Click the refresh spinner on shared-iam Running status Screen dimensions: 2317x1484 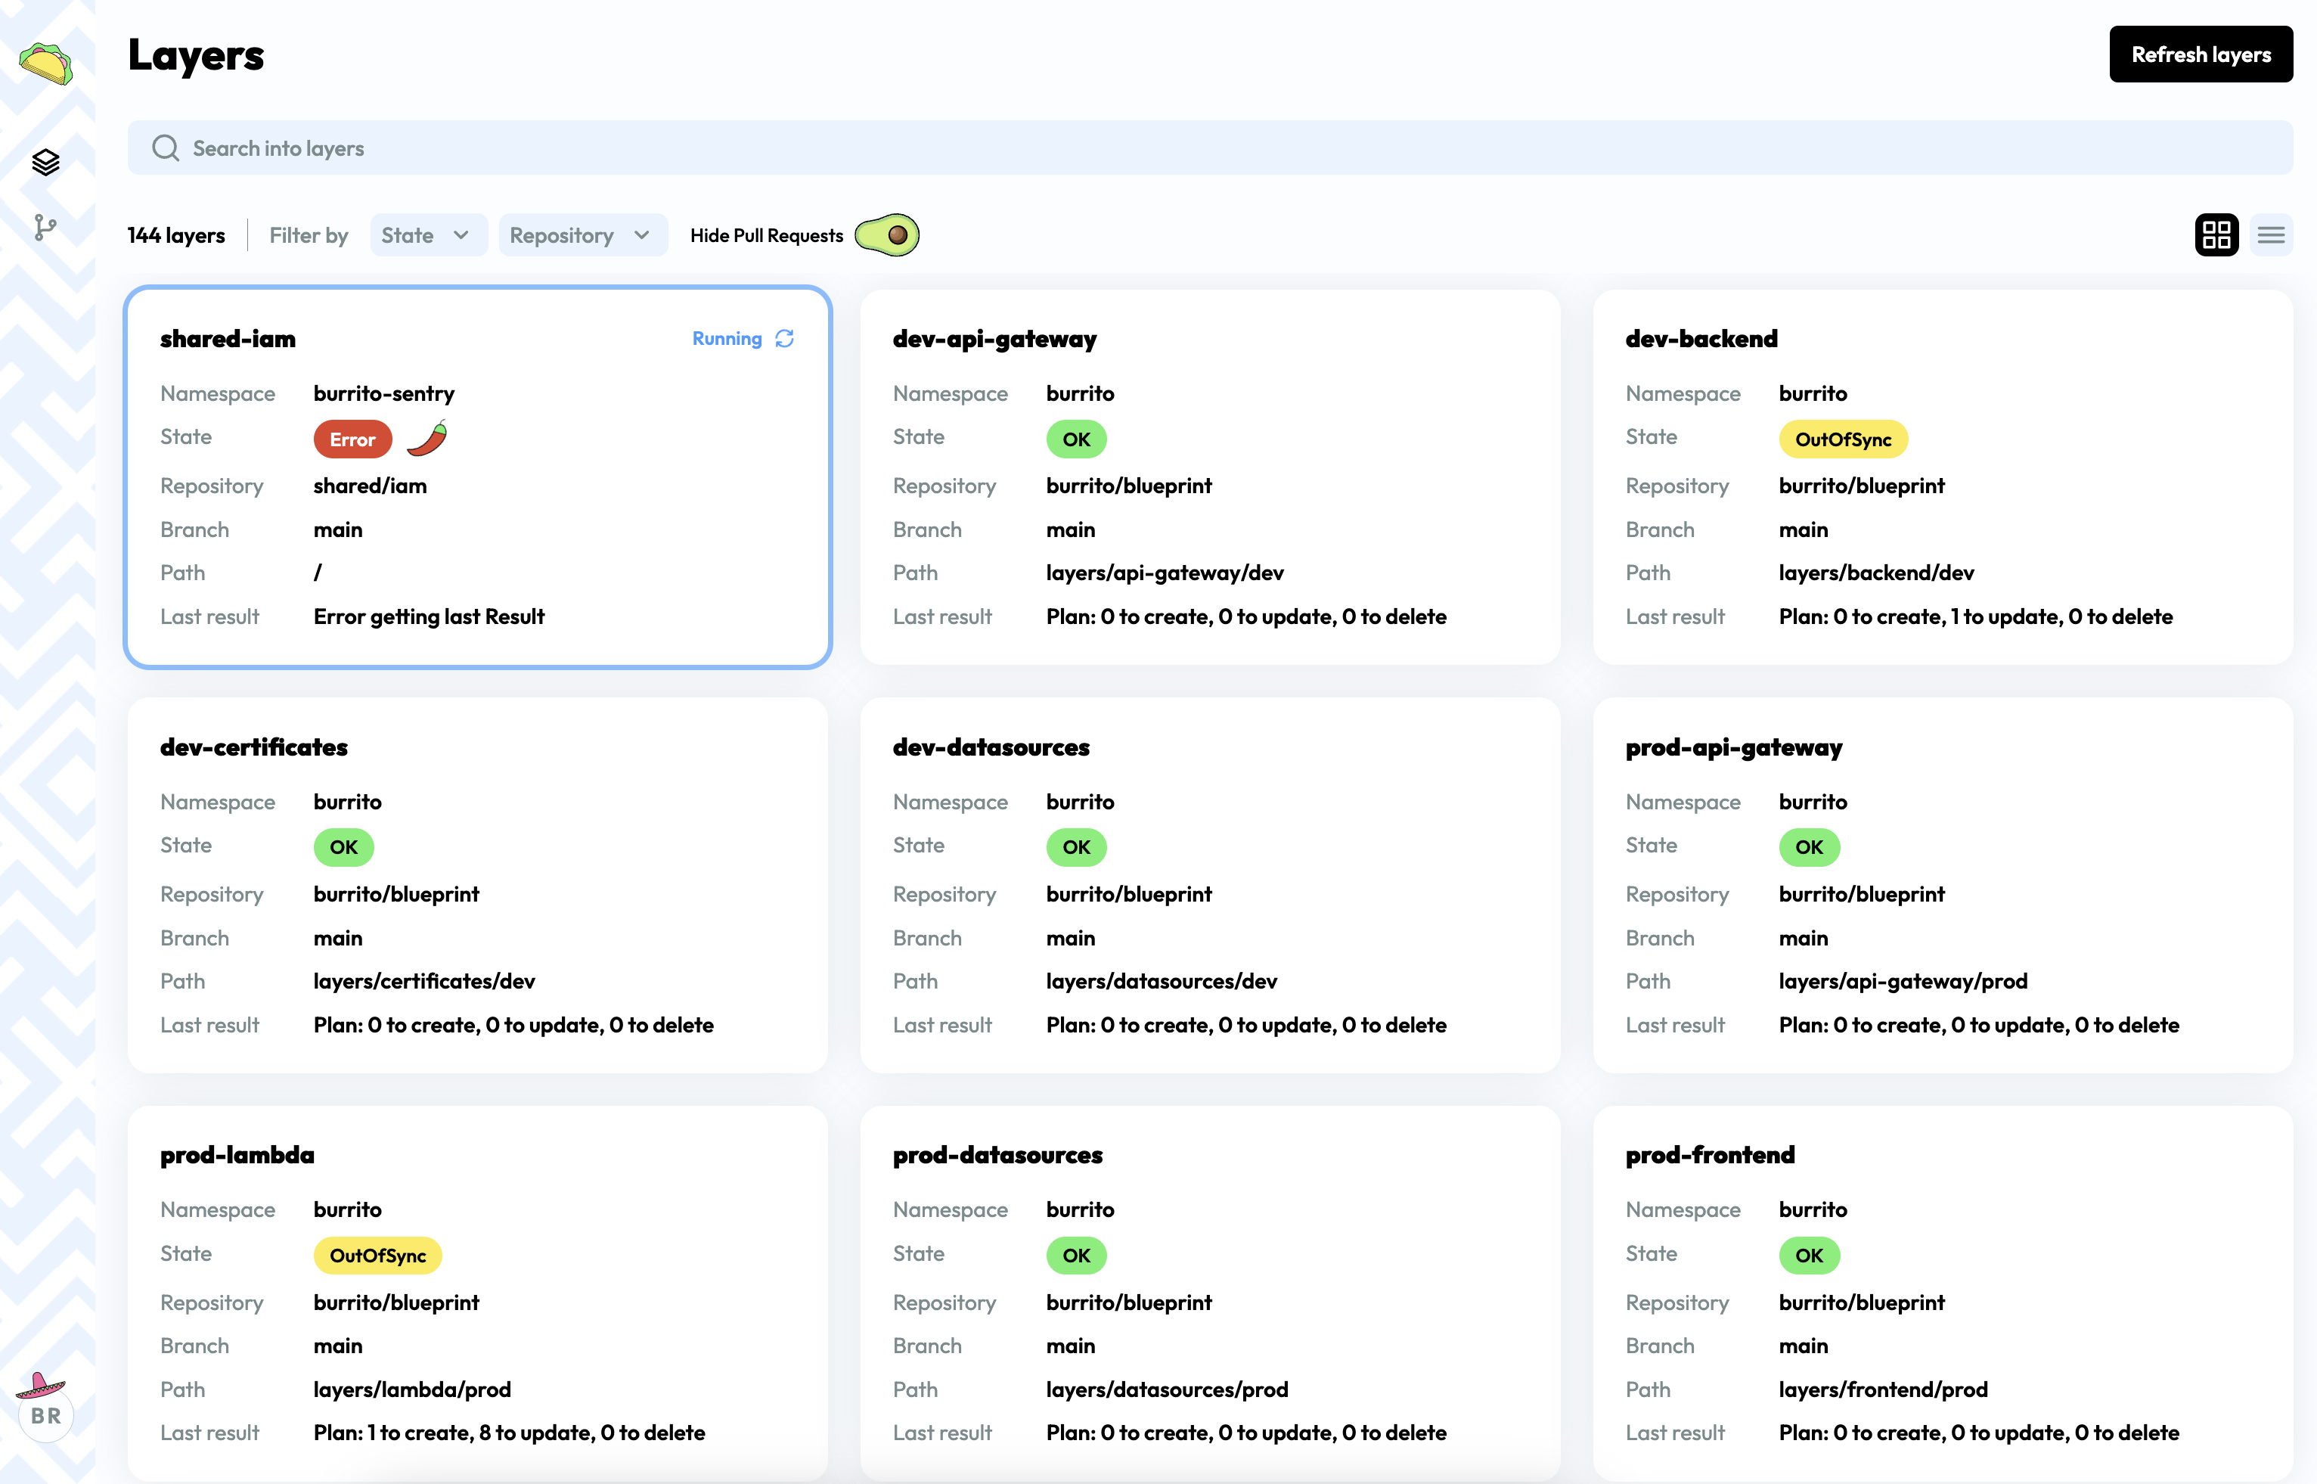coord(784,338)
